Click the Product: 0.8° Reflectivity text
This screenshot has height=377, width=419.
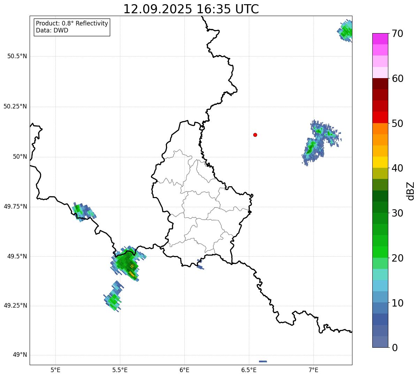72,23
